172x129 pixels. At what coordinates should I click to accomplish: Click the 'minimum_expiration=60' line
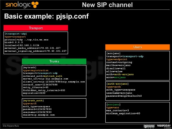[123, 113]
